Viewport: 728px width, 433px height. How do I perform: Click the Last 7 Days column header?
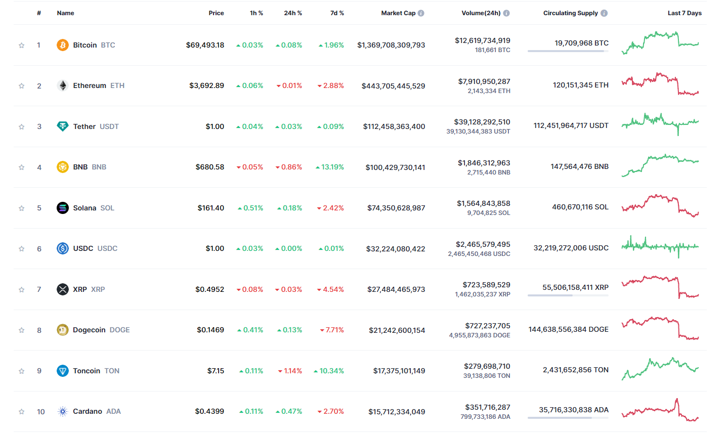click(684, 13)
